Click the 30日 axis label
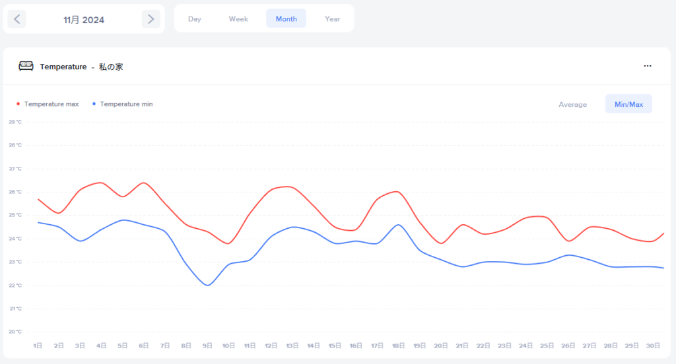 pyautogui.click(x=653, y=346)
